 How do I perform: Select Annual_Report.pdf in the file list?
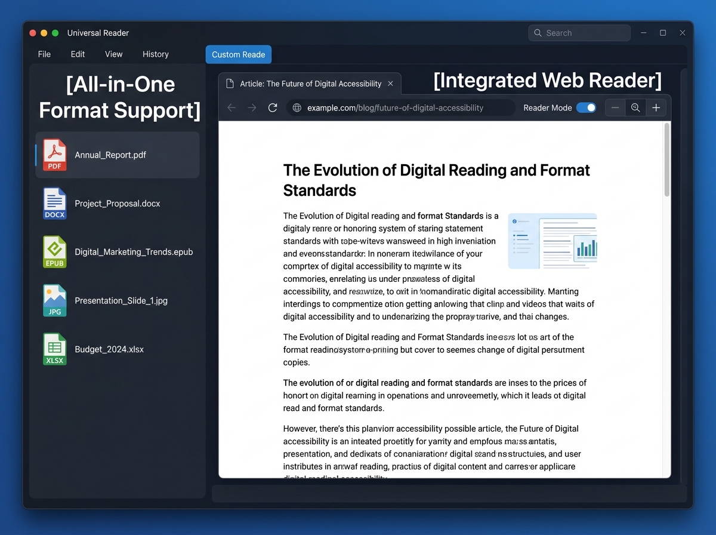tap(118, 155)
